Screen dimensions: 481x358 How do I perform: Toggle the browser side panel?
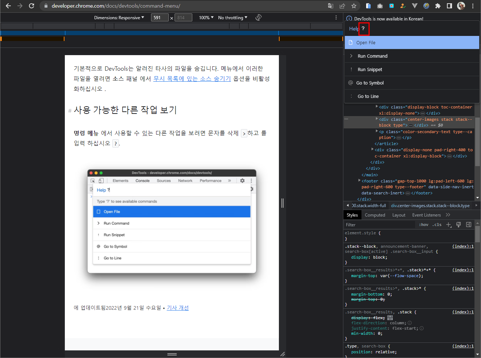click(x=449, y=6)
